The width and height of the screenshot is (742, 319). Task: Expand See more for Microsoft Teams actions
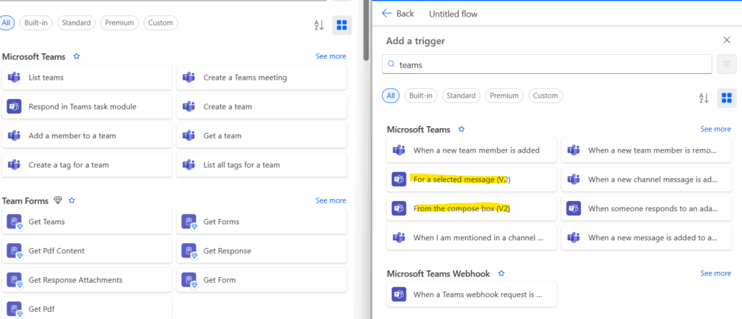click(x=330, y=56)
